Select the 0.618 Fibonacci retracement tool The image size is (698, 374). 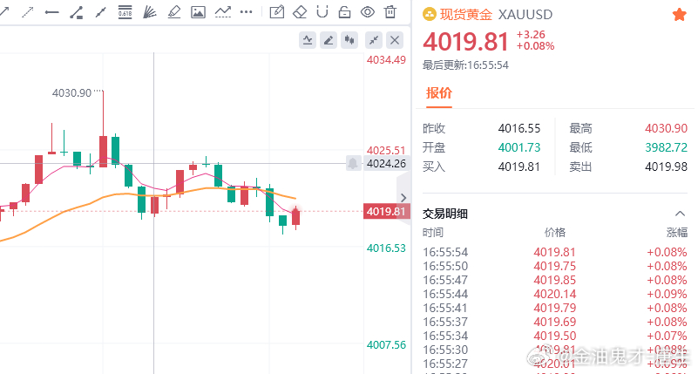pyautogui.click(x=125, y=12)
